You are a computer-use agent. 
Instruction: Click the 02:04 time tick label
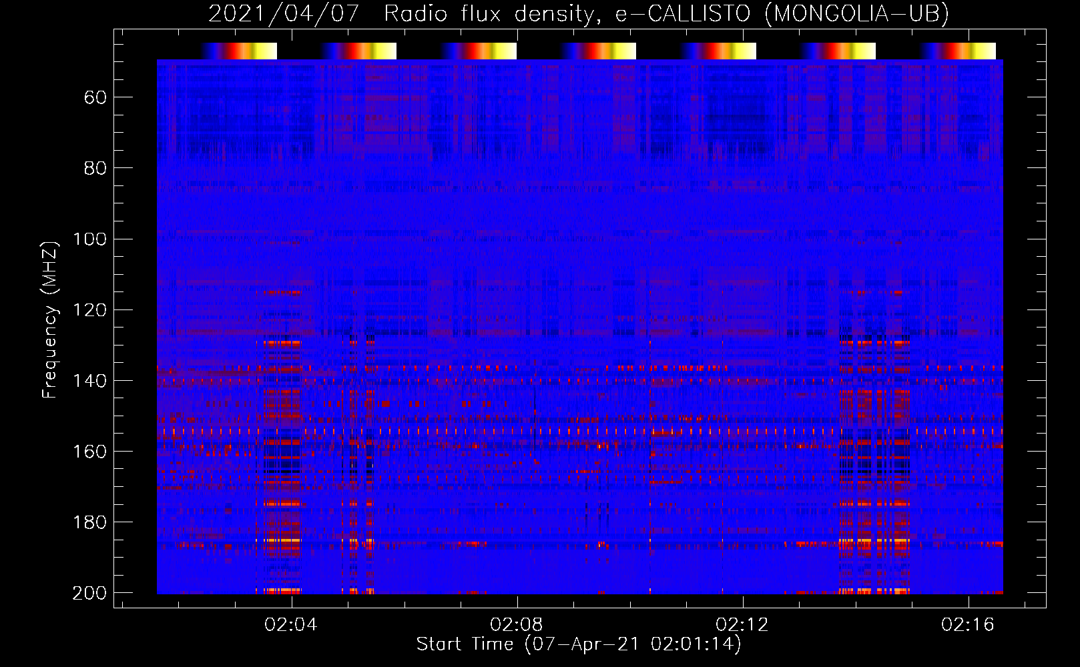[x=291, y=624]
